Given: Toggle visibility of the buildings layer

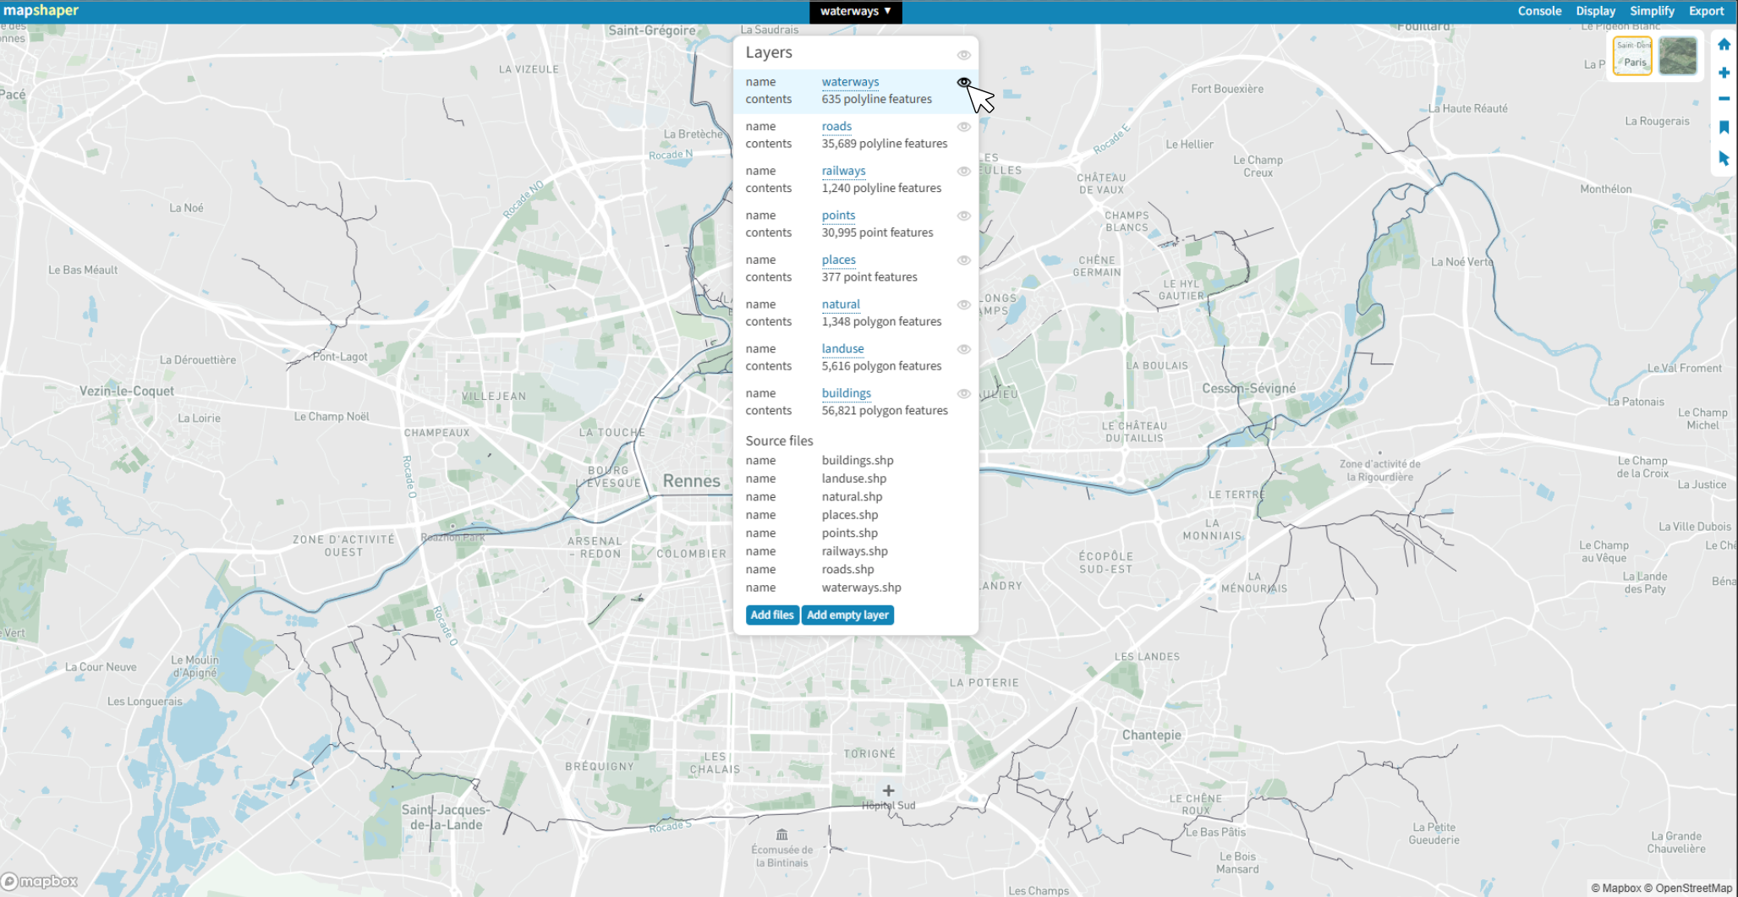Looking at the screenshot, I should tap(963, 394).
